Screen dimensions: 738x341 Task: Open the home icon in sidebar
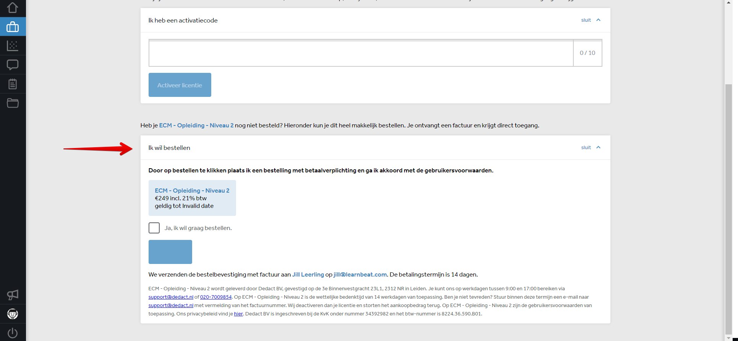(13, 8)
